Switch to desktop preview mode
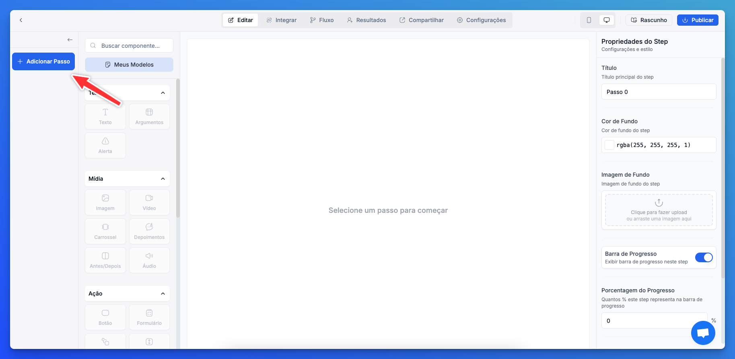Screen dimensions: 735x359 [x=607, y=20]
